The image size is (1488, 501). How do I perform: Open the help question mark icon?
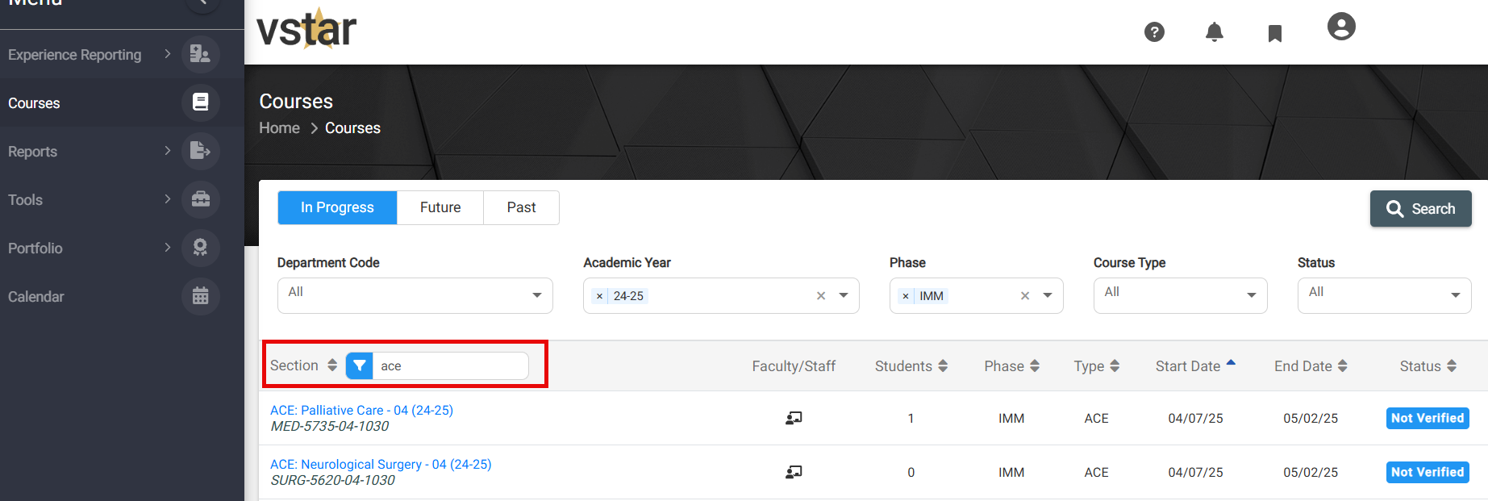1154,32
